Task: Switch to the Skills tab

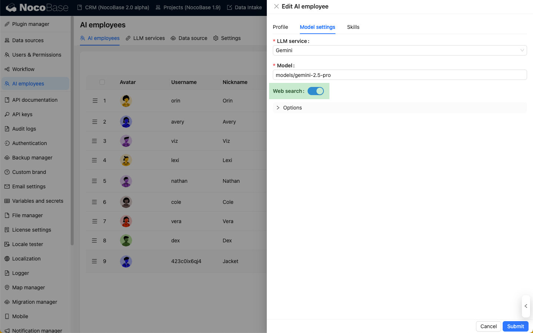Action: coord(353,27)
